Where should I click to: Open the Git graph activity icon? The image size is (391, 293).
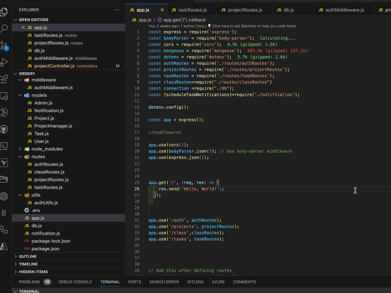4,113
